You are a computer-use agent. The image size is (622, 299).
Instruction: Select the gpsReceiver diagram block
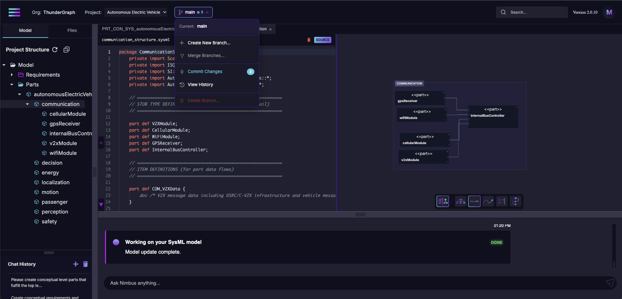[420, 98]
